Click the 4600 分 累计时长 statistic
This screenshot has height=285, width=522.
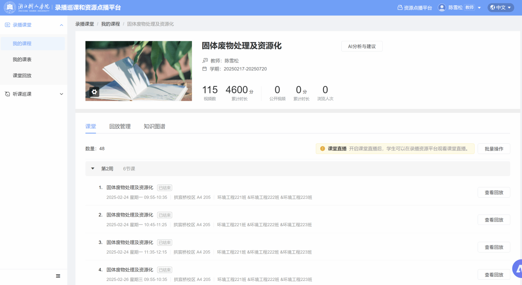tap(239, 93)
